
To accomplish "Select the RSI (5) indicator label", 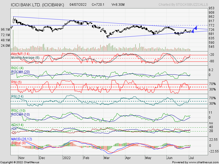I will pyautogui.click(x=16, y=82).
